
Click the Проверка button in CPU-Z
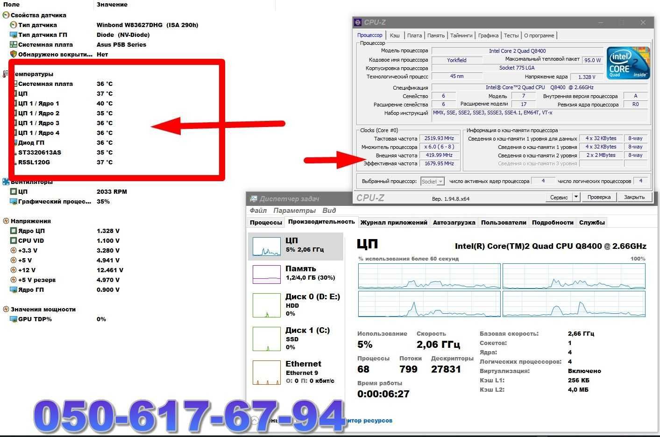coord(599,197)
